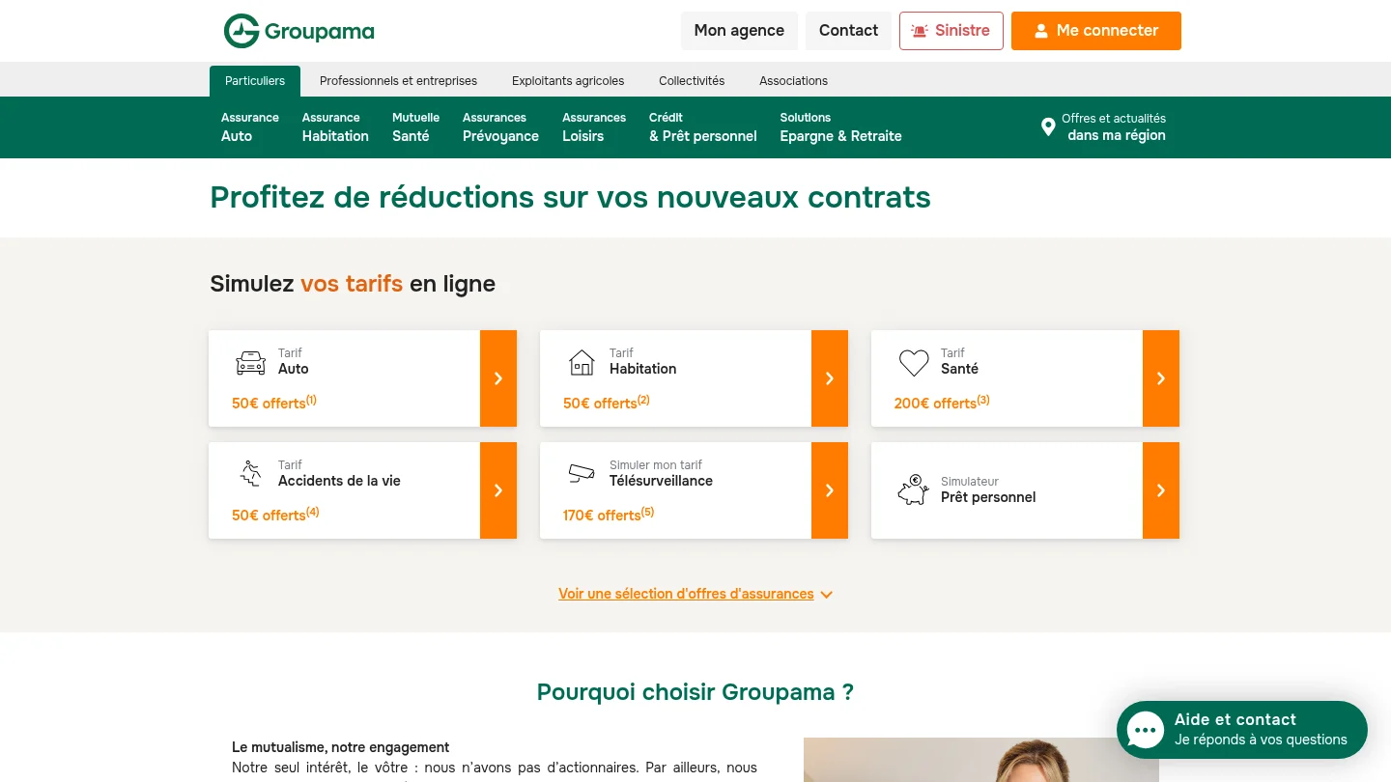Open the Mutuelle Santé menu
Viewport: 1391px width, 782px height.
tap(415, 127)
